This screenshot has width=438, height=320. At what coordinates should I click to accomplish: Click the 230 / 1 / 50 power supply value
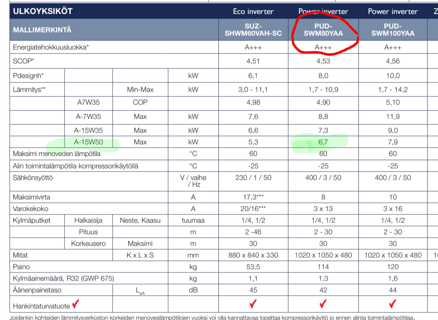[253, 177]
